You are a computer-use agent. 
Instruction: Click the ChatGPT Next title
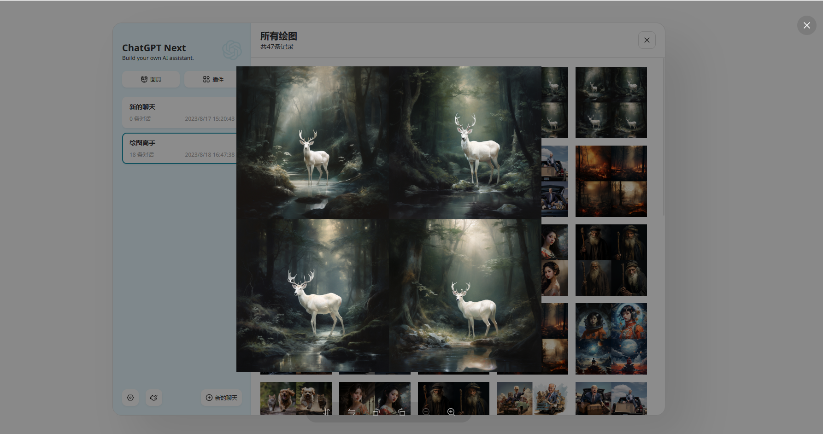[154, 48]
